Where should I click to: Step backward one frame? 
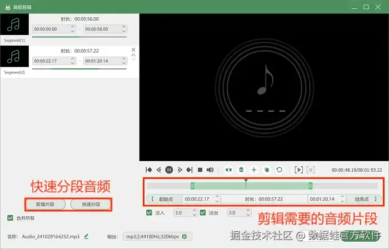tap(159, 170)
